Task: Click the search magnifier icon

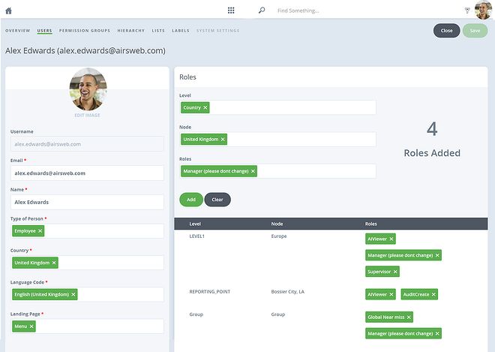Action: click(262, 11)
